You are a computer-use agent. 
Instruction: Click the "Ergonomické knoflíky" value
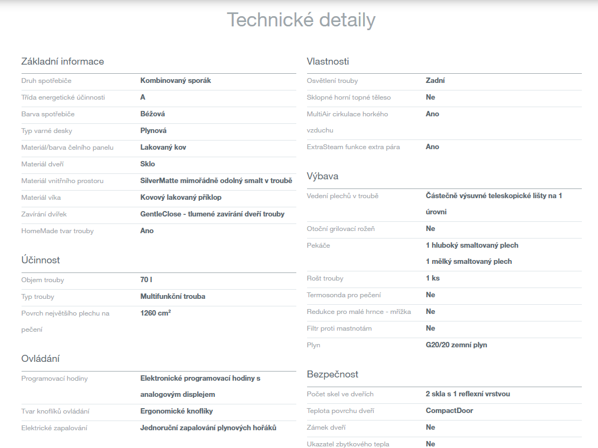(x=176, y=411)
